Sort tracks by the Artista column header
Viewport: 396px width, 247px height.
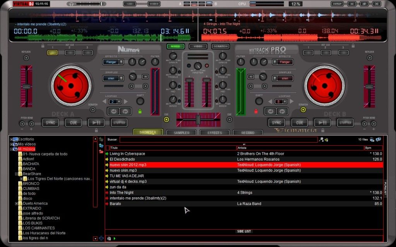[x=300, y=148]
